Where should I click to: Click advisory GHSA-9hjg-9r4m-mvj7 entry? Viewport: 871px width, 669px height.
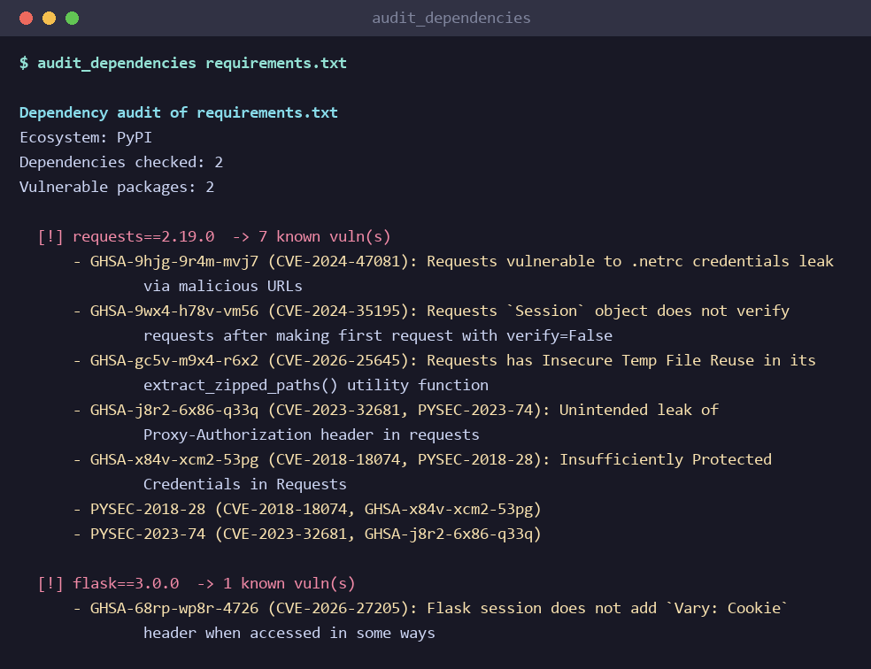(453, 261)
